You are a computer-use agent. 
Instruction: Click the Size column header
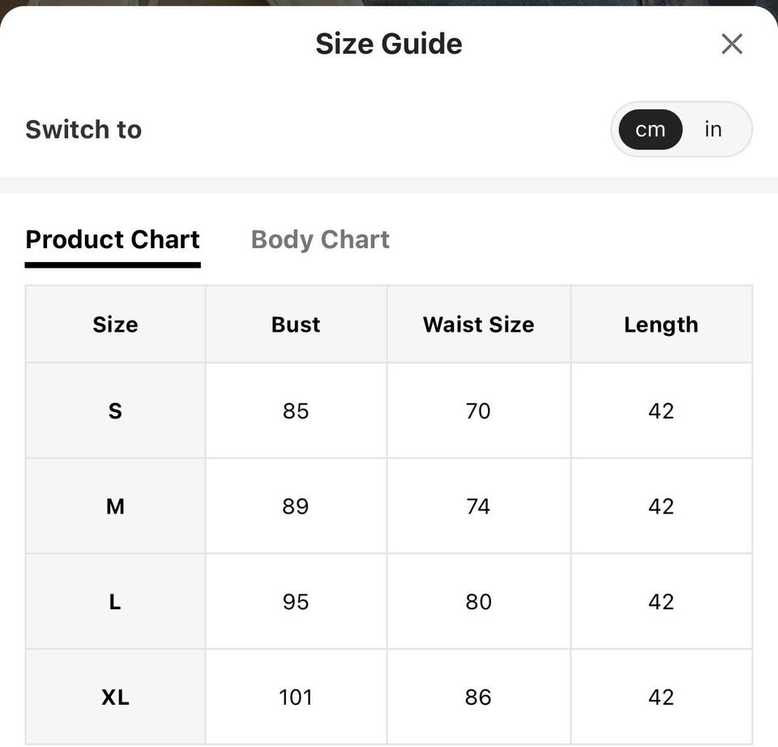(115, 324)
